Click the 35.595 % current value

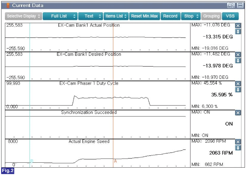[x=222, y=95]
